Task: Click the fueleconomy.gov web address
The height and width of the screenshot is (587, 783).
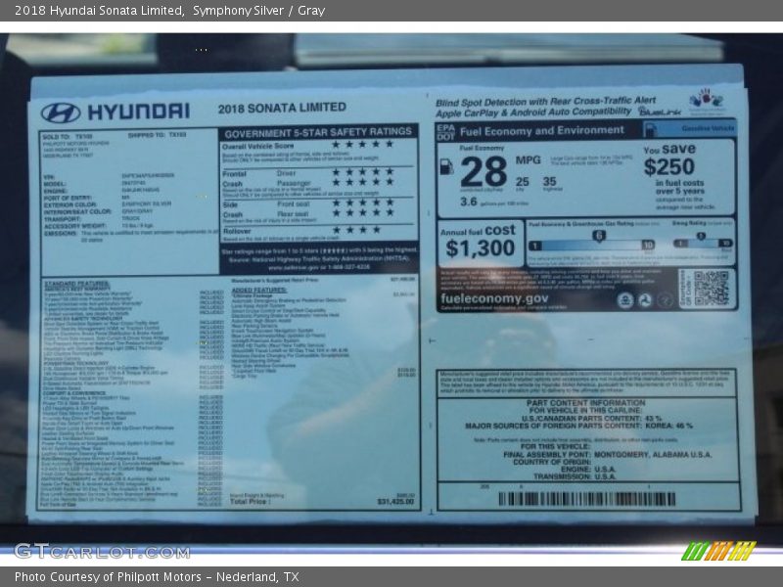Action: pos(494,298)
